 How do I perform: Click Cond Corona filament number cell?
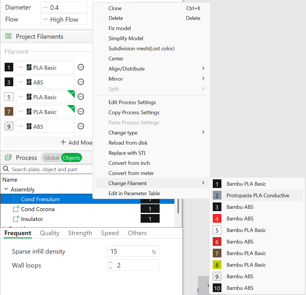(150, 209)
